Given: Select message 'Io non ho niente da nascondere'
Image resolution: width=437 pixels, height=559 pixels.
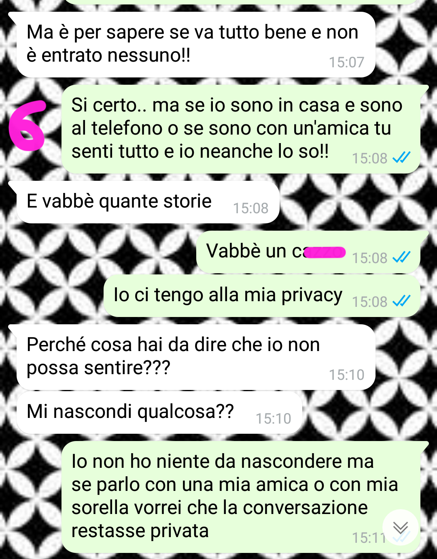Looking at the screenshot, I should pyautogui.click(x=241, y=497).
